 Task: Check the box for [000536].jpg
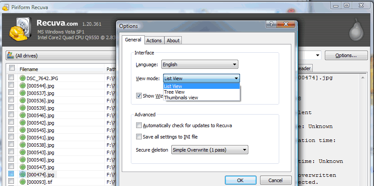[11, 100]
